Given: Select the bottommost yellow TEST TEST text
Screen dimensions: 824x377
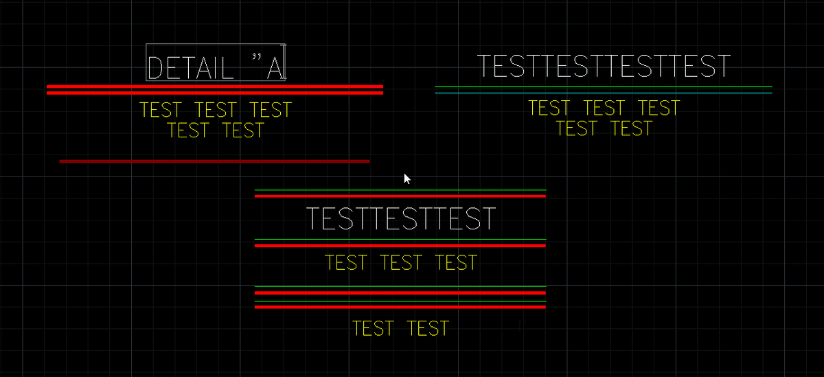Looking at the screenshot, I should pyautogui.click(x=401, y=329).
